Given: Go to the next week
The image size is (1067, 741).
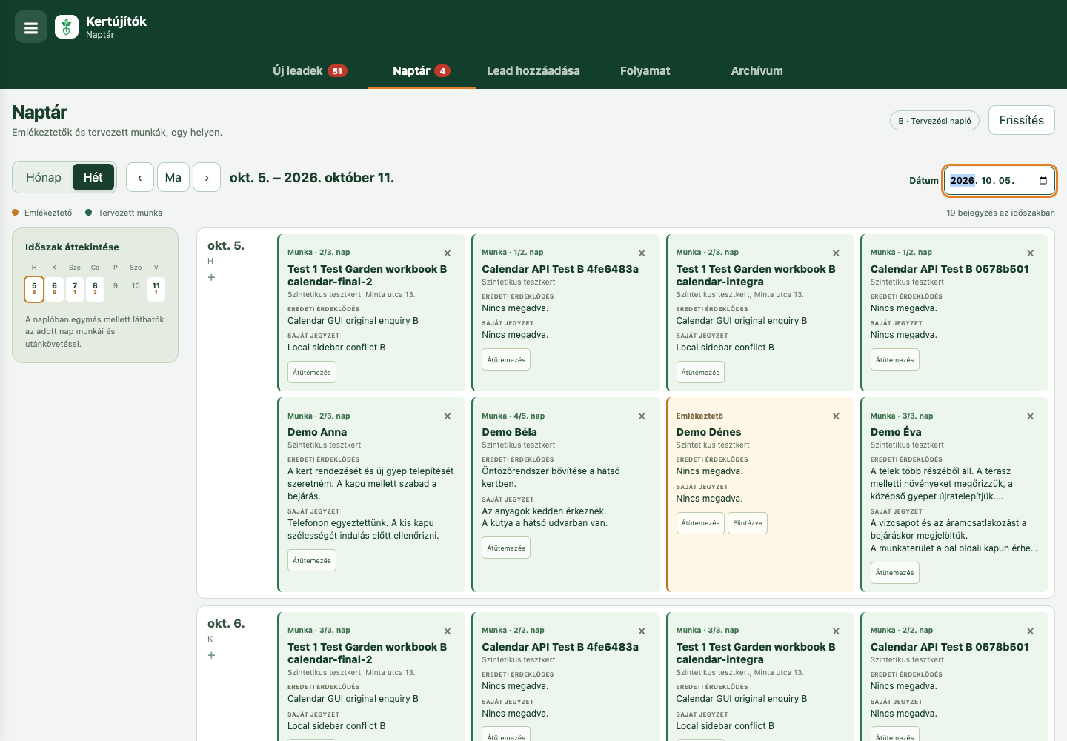Looking at the screenshot, I should tap(207, 177).
